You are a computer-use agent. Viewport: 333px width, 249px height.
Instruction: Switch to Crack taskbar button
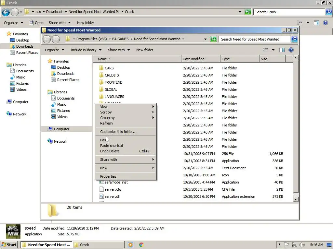tap(99, 245)
